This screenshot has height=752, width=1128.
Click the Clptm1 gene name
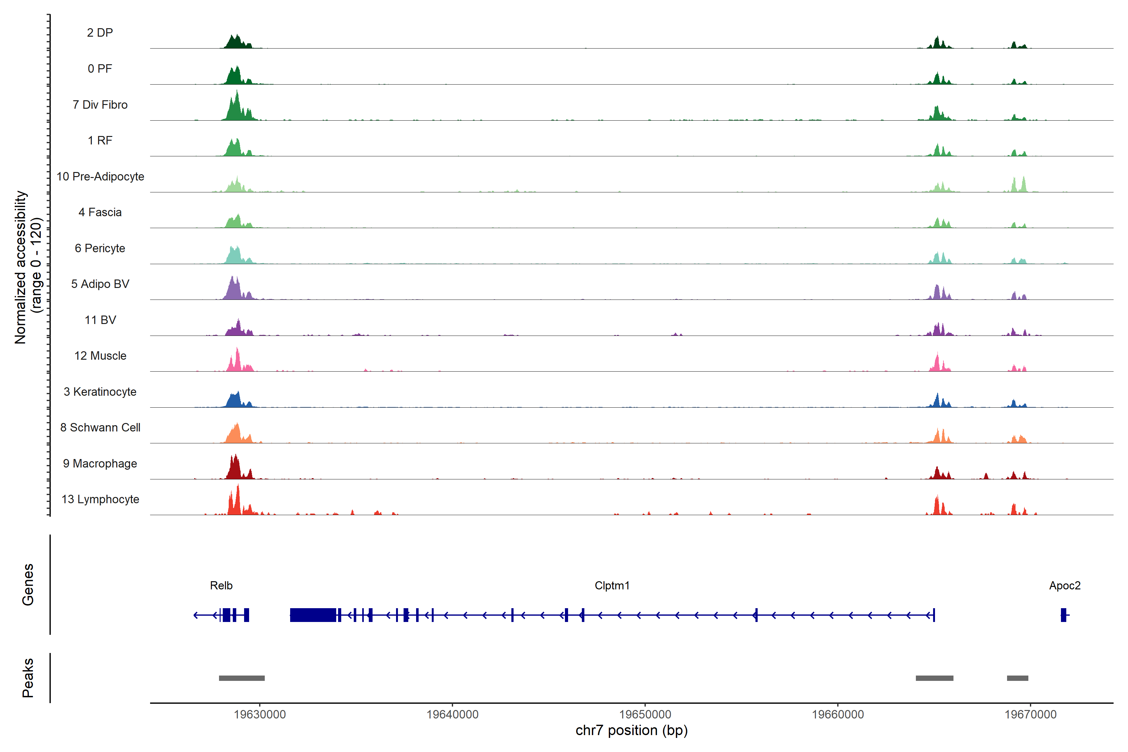[x=612, y=586]
